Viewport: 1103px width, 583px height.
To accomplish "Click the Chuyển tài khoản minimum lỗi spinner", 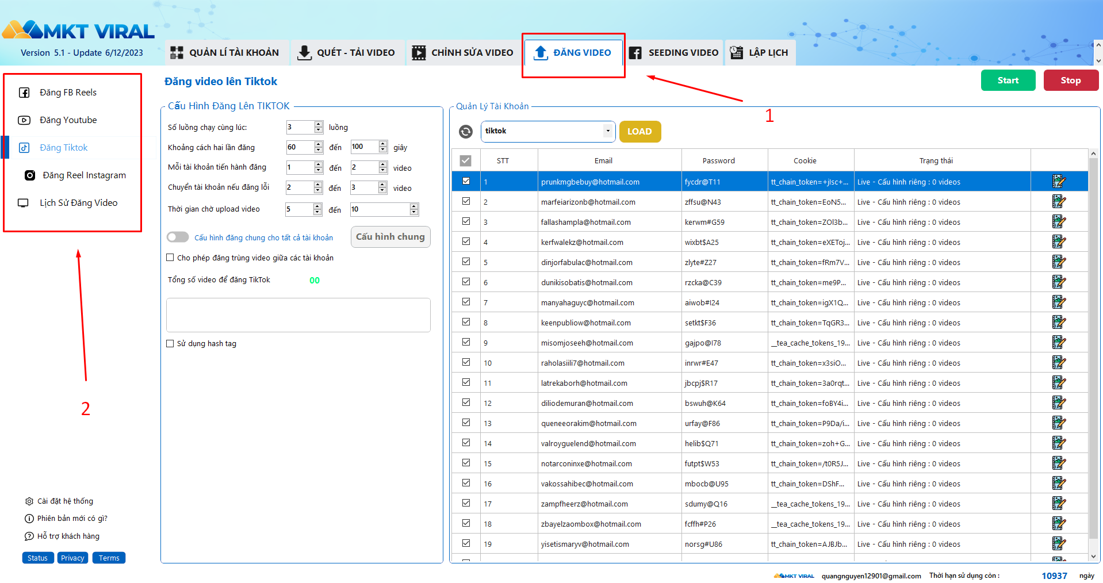I will [x=319, y=187].
